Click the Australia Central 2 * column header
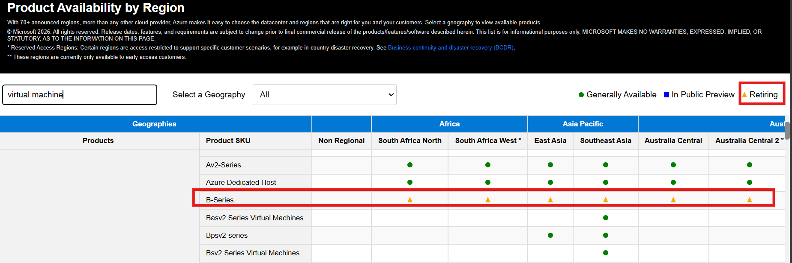Screen dimensions: 792x263 pyautogui.click(x=747, y=141)
